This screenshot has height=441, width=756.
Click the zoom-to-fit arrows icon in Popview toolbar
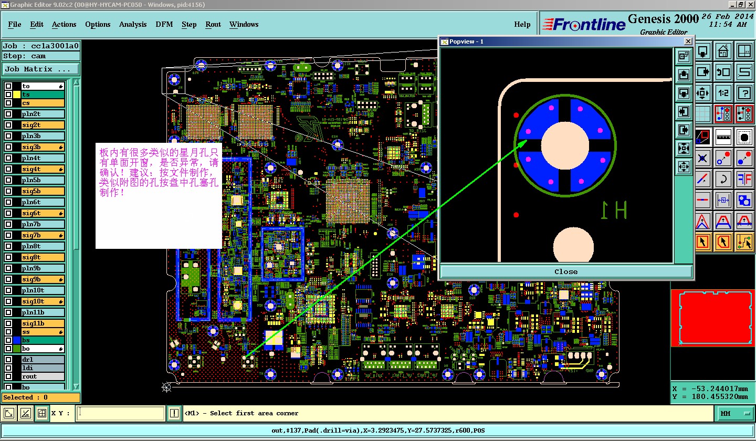coord(684,149)
